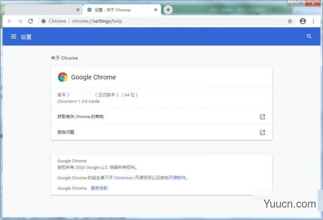This screenshot has height=220, width=323.
Task: Open the Chromium project link
Action: click(124, 178)
